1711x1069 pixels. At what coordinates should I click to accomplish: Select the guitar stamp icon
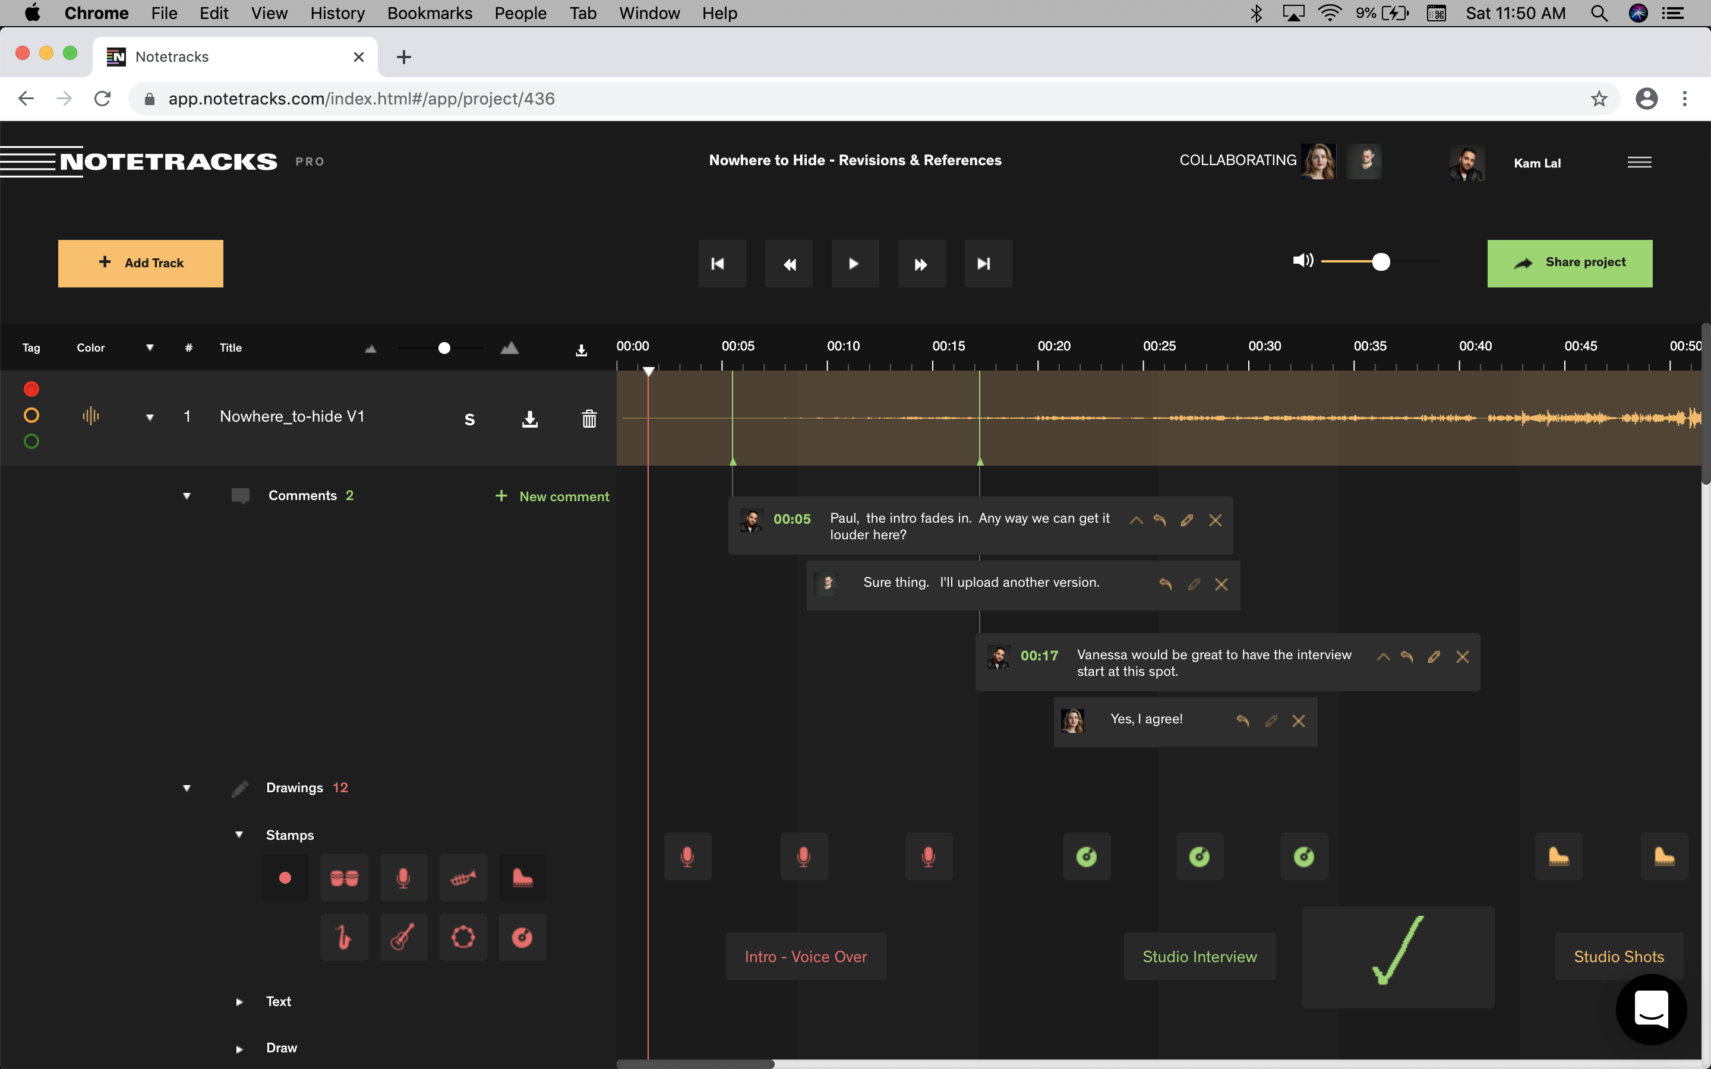click(403, 938)
